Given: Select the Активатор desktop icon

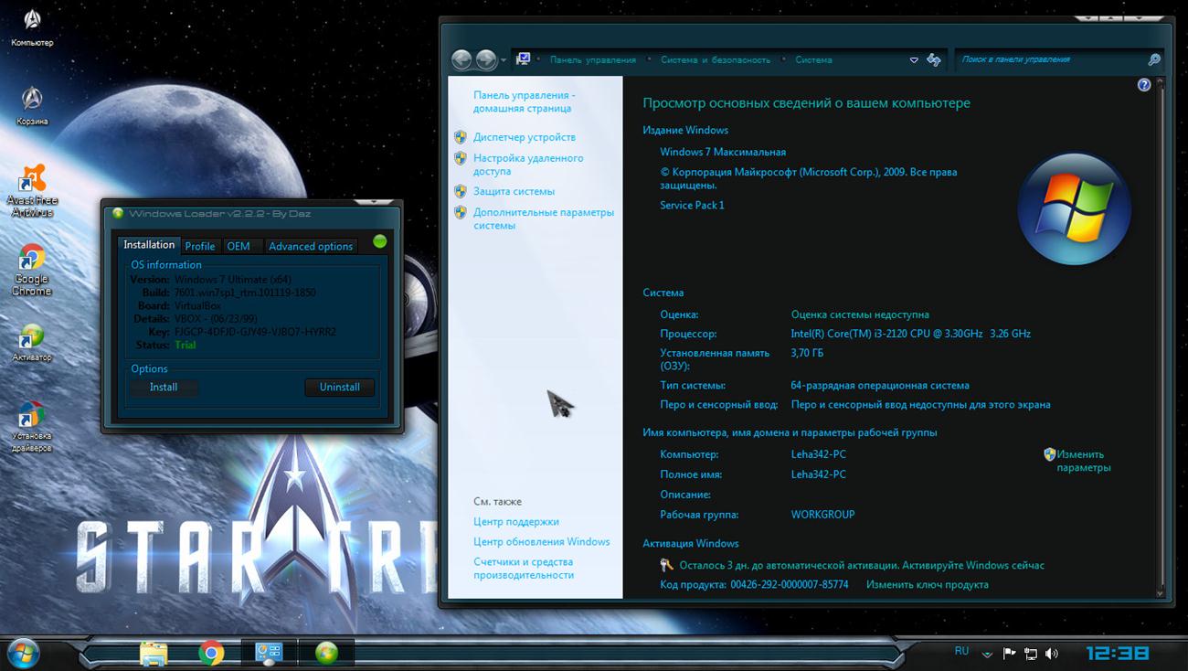Looking at the screenshot, I should tap(32, 343).
